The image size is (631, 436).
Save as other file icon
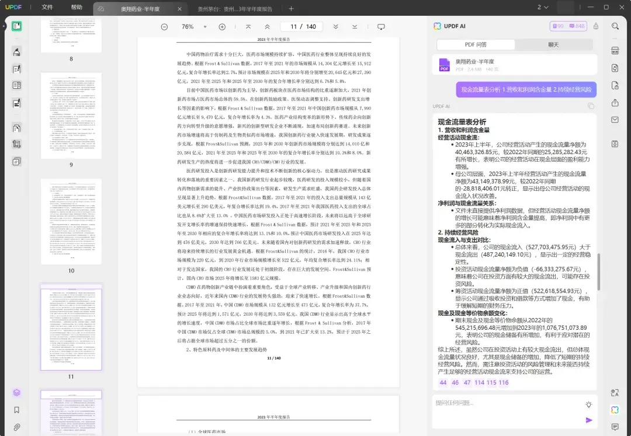615,144
